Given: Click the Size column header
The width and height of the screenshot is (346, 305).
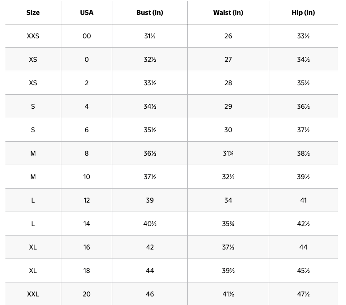Looking at the screenshot, I should [x=33, y=13].
